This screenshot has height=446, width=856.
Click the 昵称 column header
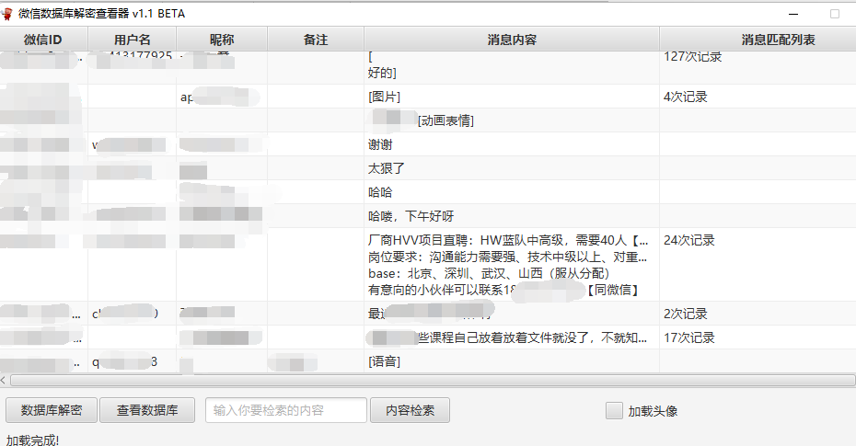pyautogui.click(x=222, y=40)
